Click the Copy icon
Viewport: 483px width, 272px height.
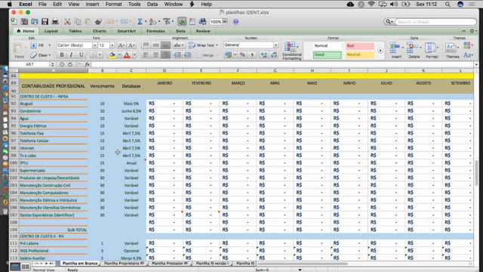pos(78,22)
